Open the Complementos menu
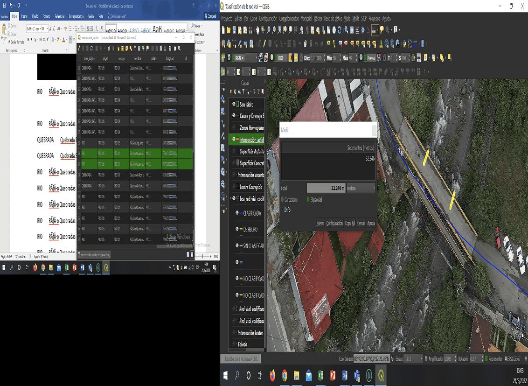Image resolution: width=528 pixels, height=386 pixels. click(289, 19)
